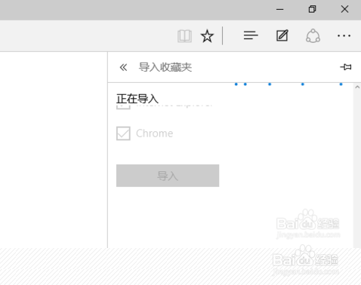Open the Reading view book icon

(x=184, y=36)
